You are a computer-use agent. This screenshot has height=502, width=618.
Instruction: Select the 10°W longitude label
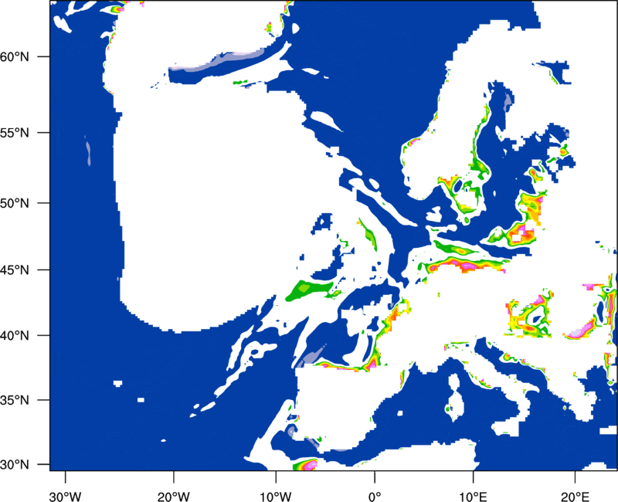pyautogui.click(x=276, y=497)
